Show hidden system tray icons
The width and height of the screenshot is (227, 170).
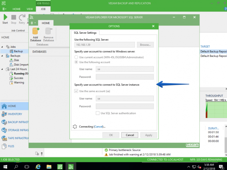189,167
